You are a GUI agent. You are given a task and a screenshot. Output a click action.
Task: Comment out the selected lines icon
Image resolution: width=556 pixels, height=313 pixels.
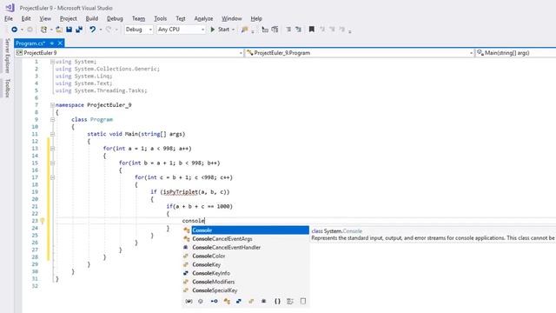[x=288, y=30]
